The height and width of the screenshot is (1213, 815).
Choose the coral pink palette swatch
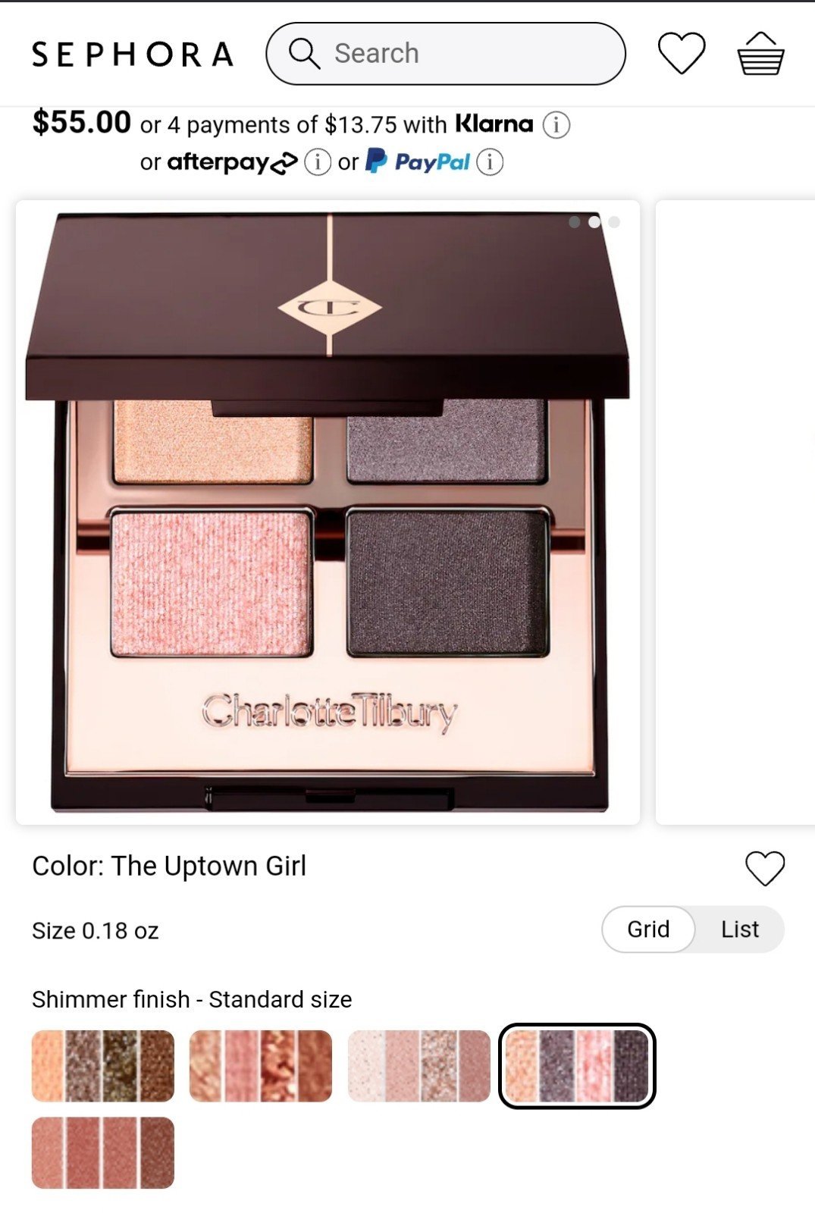point(261,1066)
